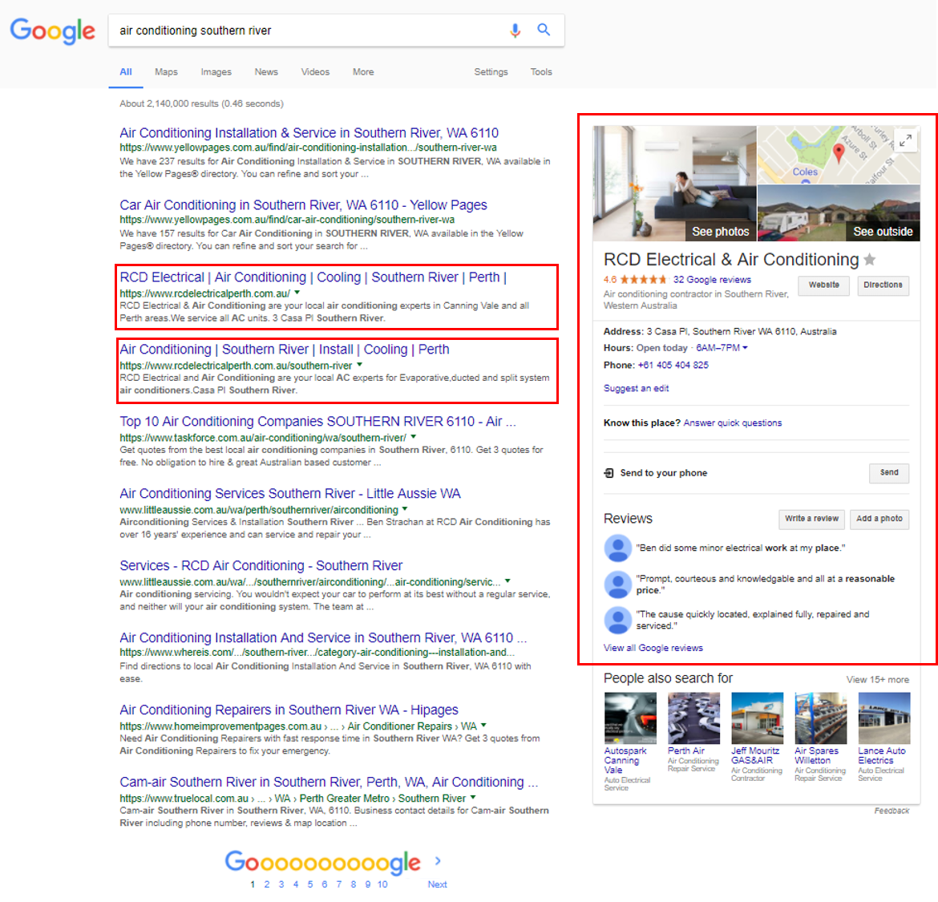Go to results page 2

(x=267, y=884)
